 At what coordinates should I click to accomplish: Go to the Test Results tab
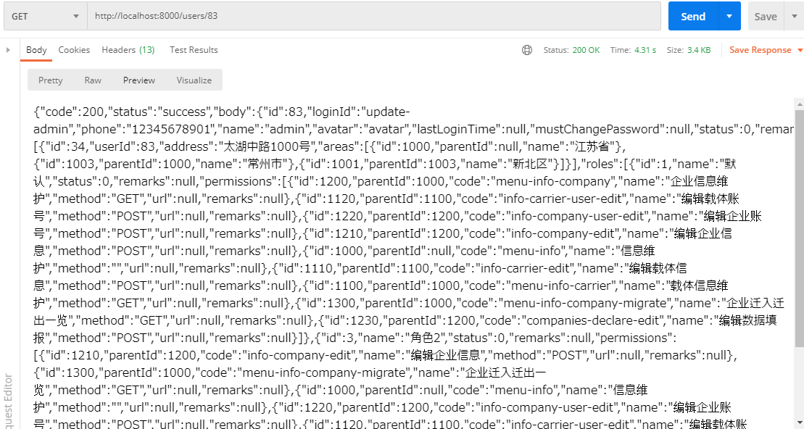tap(194, 50)
